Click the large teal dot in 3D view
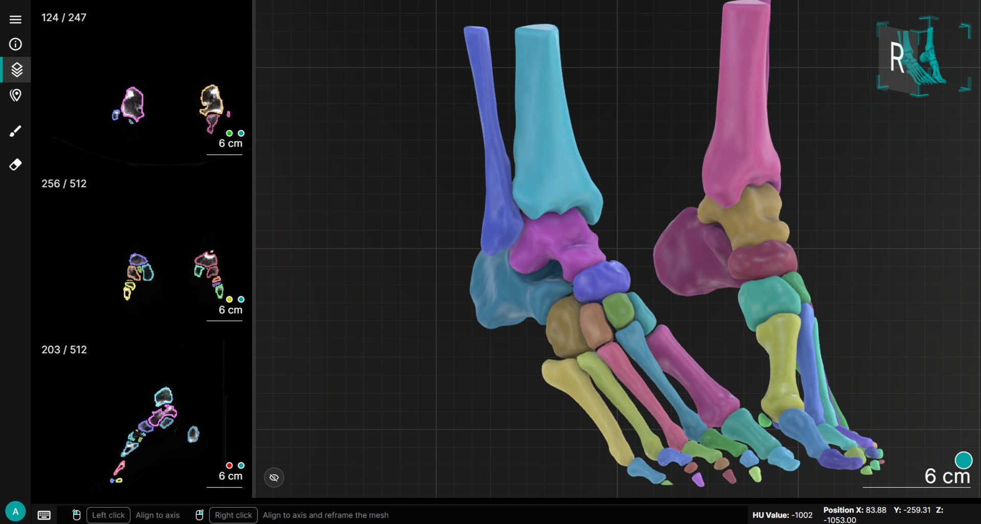Viewport: 981px width, 524px height. point(963,460)
